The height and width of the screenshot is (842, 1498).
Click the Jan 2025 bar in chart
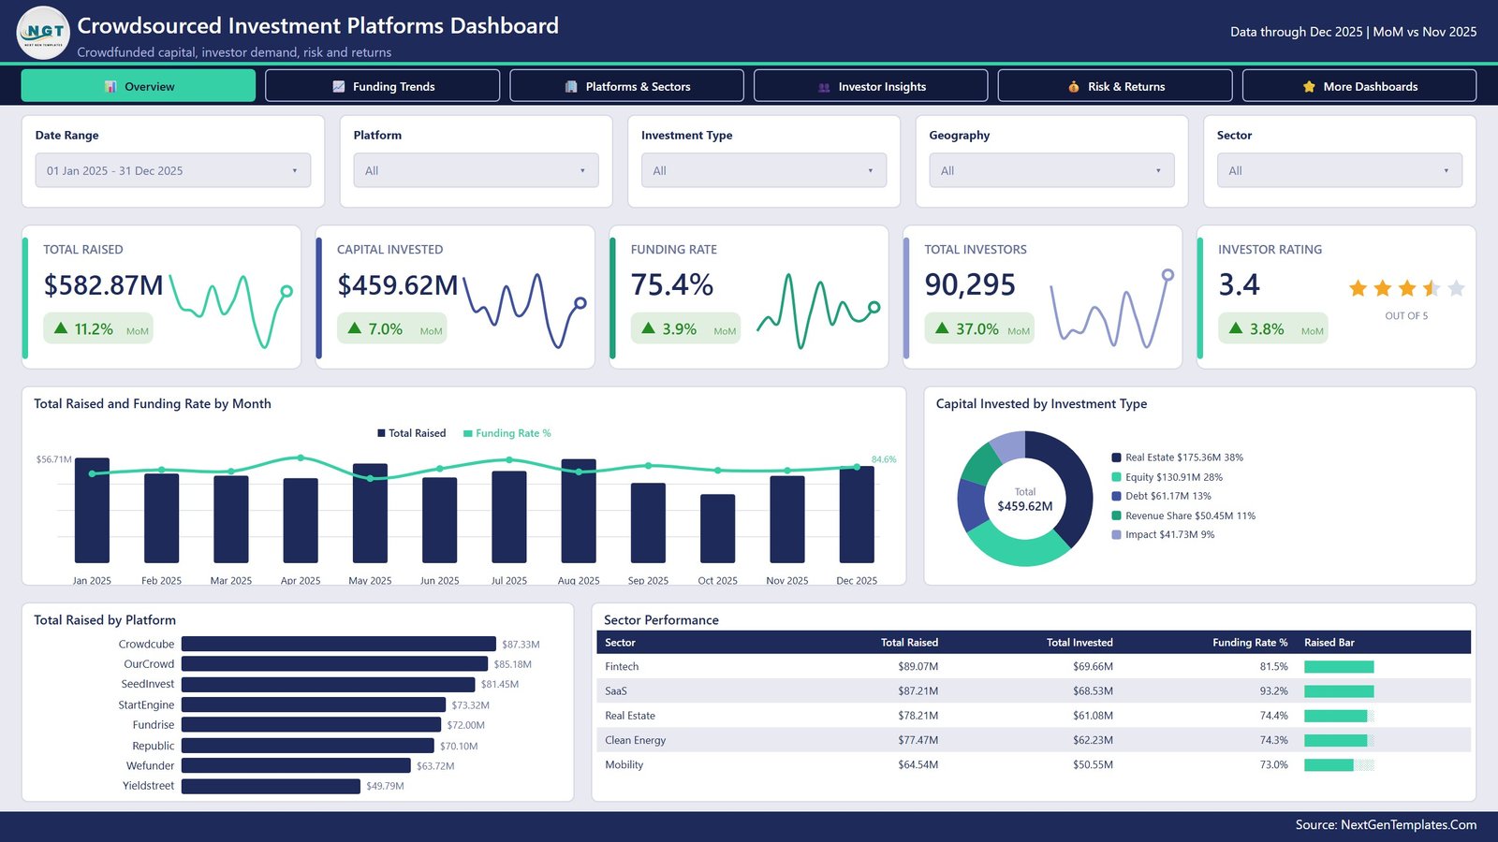tap(92, 510)
